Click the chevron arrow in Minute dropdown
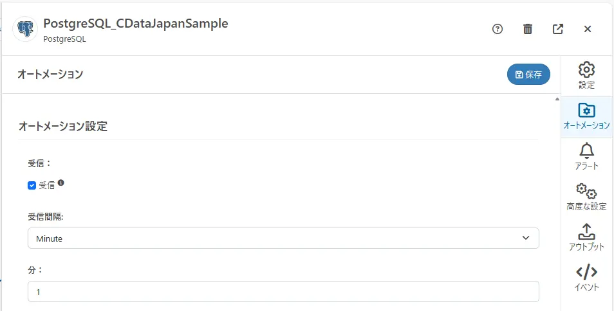This screenshot has width=614, height=313. (526, 238)
